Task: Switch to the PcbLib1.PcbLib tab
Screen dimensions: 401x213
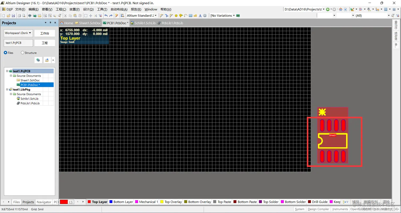Action: point(170,23)
